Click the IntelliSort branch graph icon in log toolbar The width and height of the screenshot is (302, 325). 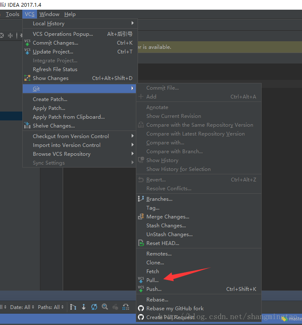[73, 307]
